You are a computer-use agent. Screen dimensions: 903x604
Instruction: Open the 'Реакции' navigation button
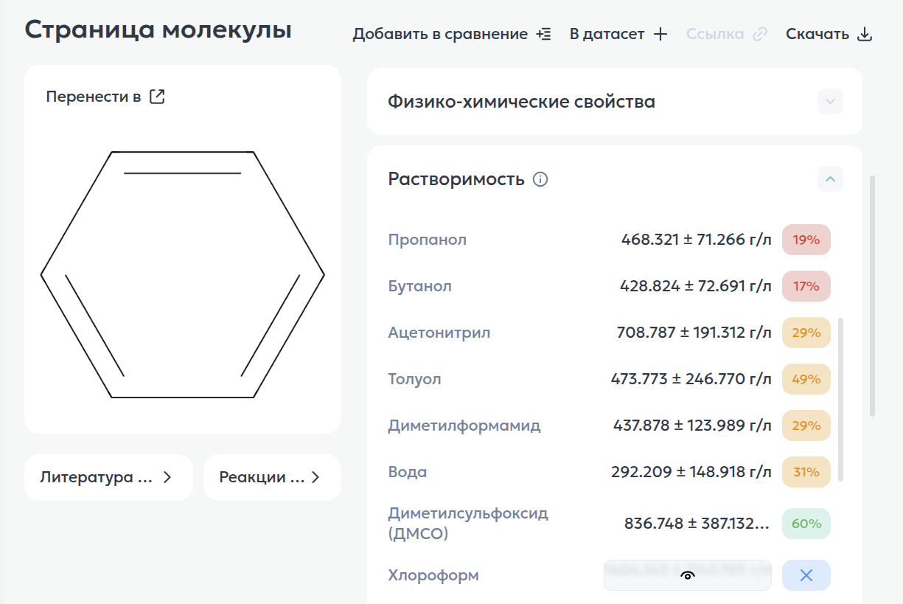[x=272, y=477]
